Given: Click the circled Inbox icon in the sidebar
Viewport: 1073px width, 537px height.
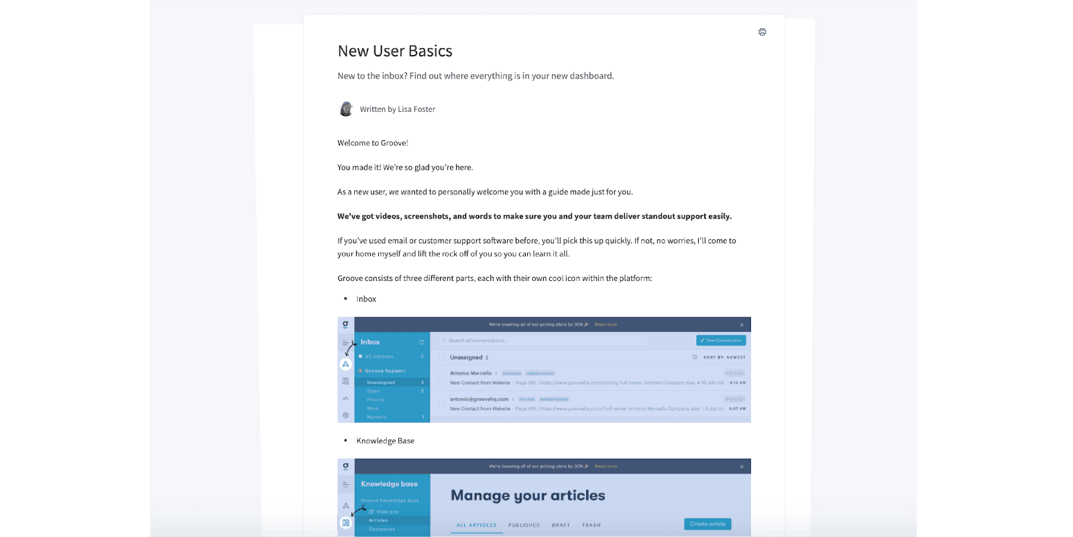Looking at the screenshot, I should pyautogui.click(x=345, y=364).
